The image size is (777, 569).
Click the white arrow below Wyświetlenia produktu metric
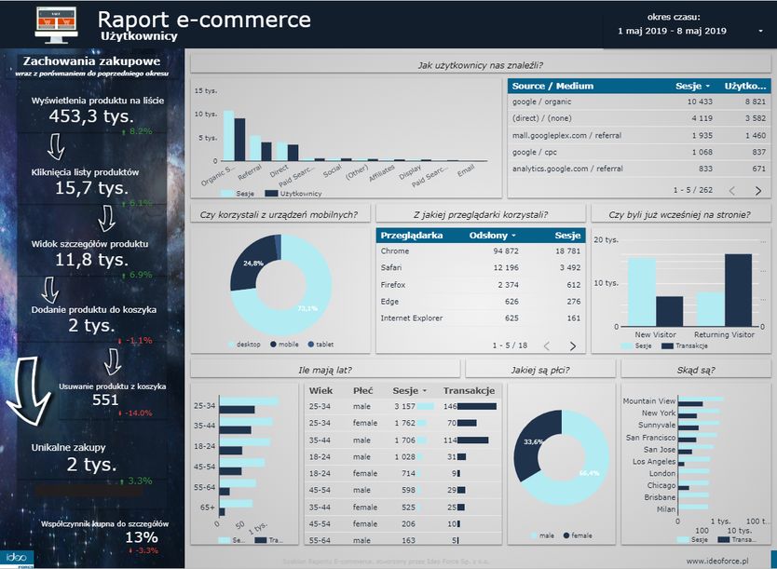coord(55,146)
